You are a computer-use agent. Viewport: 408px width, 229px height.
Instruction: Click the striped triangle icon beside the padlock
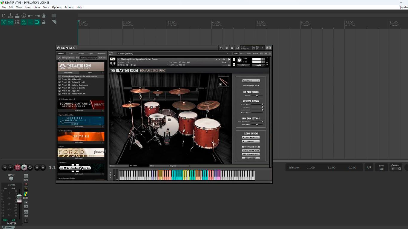click(54, 22)
